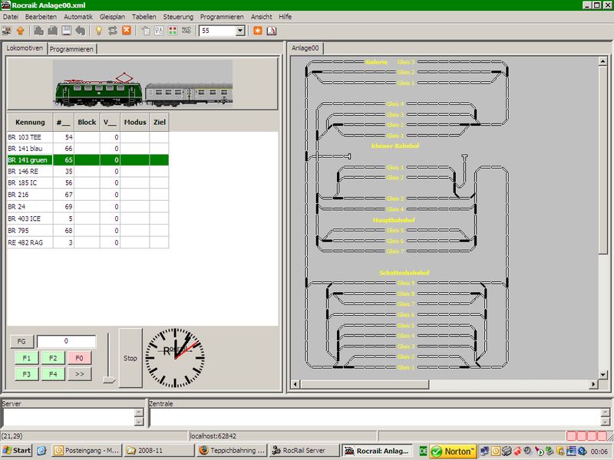Open the help book toolbar icon
Viewport: 614px width, 460px height.
[x=272, y=31]
